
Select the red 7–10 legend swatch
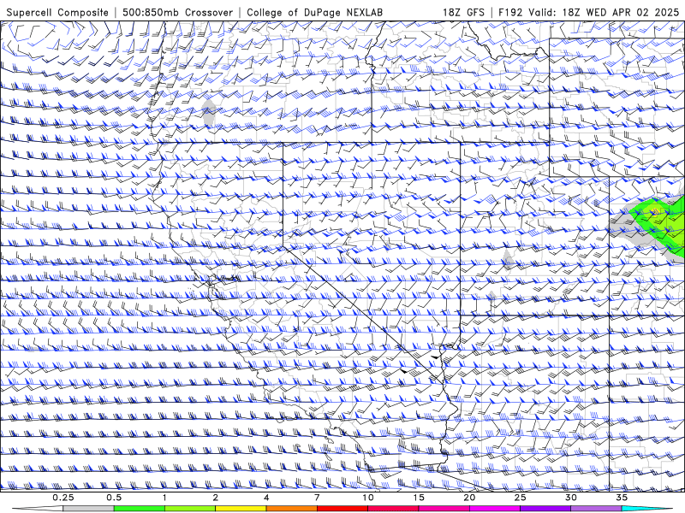click(342, 509)
